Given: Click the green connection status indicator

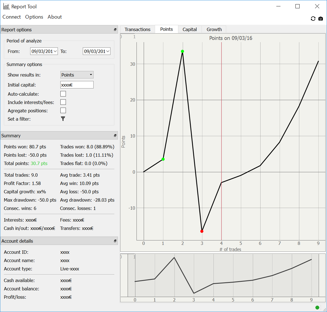Looking at the screenshot, I should (317, 307).
